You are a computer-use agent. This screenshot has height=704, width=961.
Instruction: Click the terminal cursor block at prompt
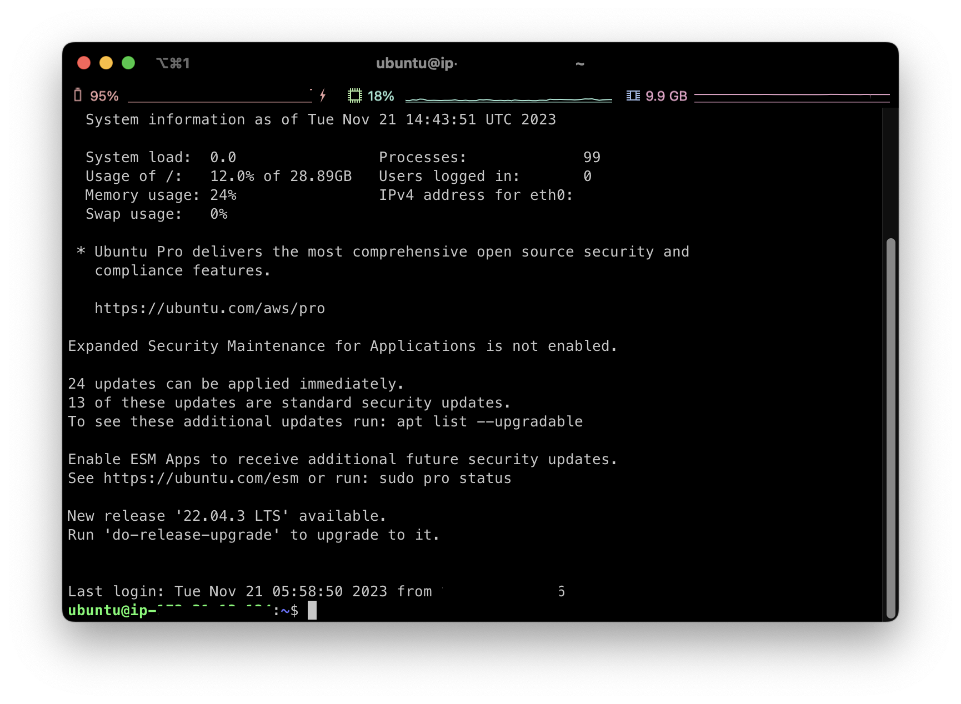pyautogui.click(x=312, y=610)
